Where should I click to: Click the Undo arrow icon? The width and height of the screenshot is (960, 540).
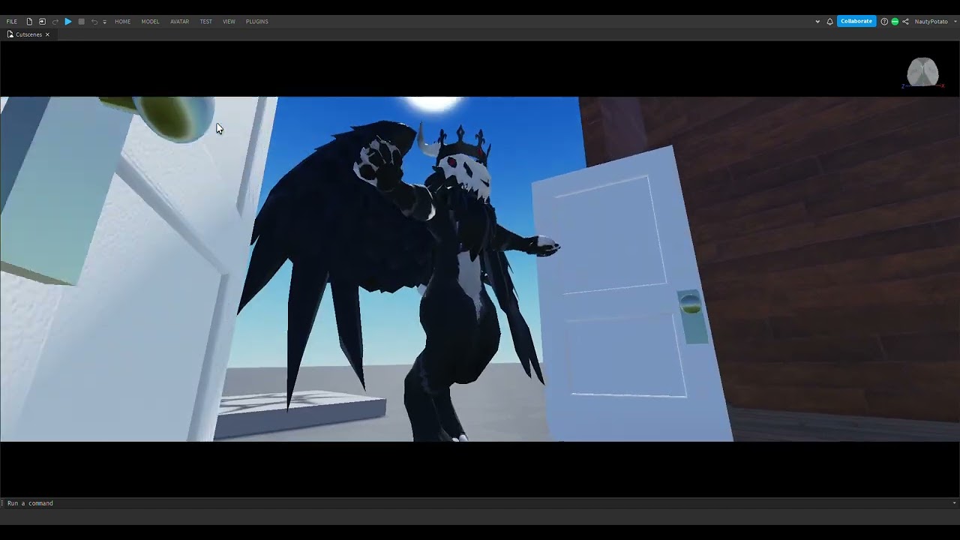point(94,22)
